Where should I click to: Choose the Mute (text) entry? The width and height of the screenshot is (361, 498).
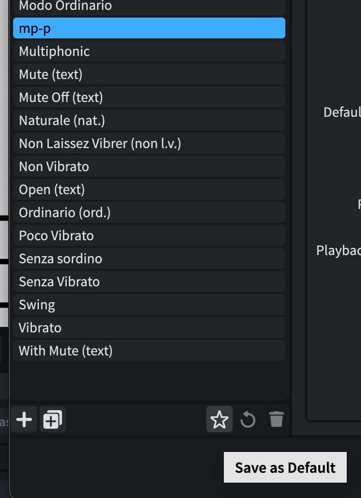coord(149,75)
